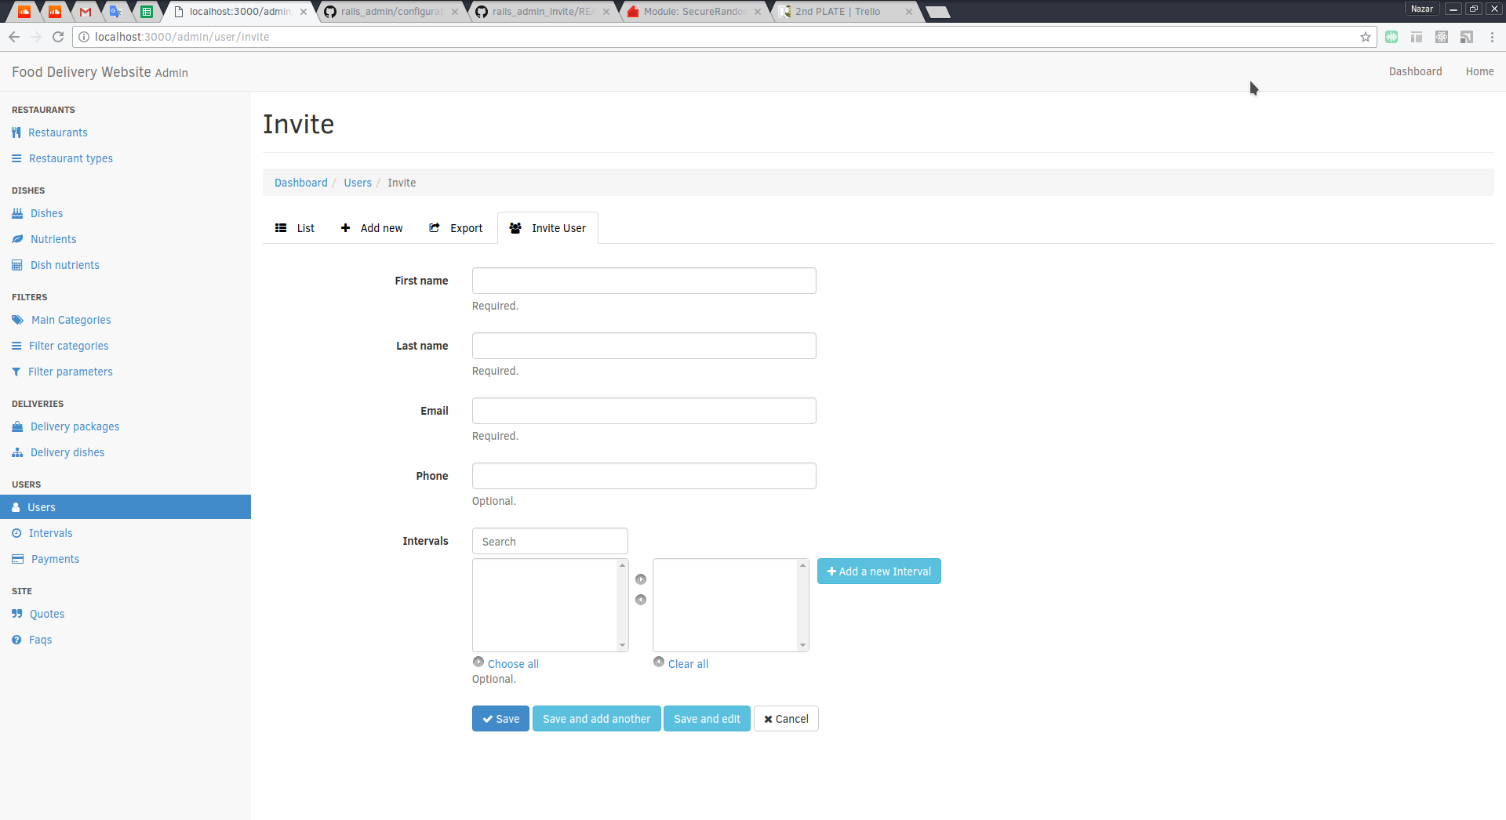
Task: Open the Delivery packages sidebar link
Action: click(75, 426)
